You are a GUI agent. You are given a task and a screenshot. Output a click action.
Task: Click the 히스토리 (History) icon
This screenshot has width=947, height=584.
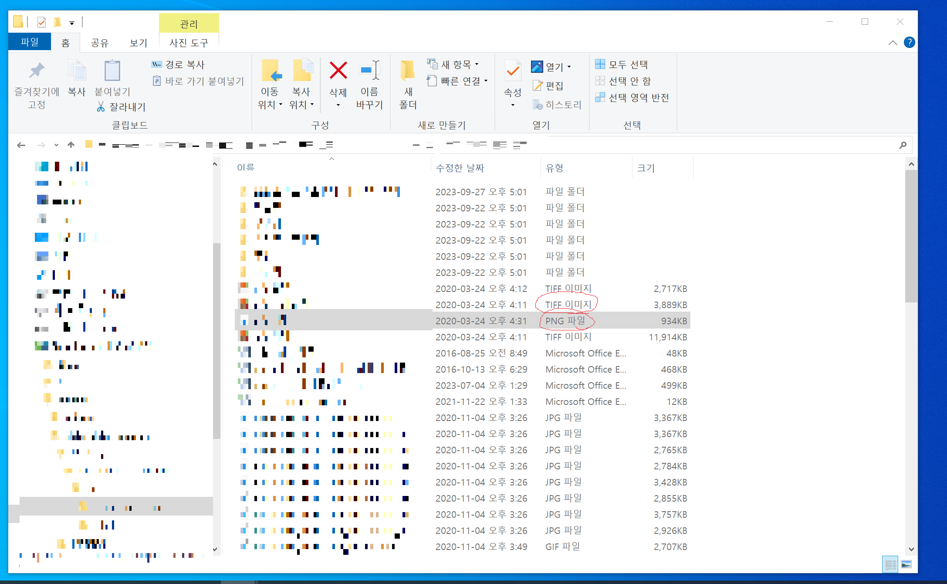click(x=538, y=105)
